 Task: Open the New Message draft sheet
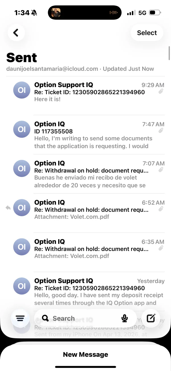pyautogui.click(x=85, y=354)
